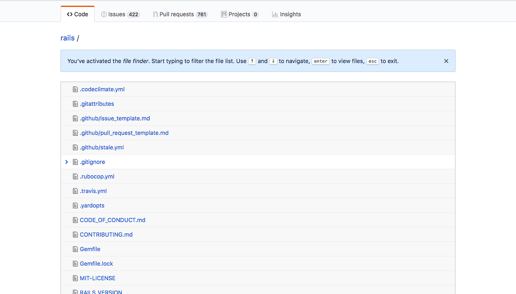The height and width of the screenshot is (294, 516).
Task: Click the Code tab's angle brackets icon
Action: pos(69,14)
